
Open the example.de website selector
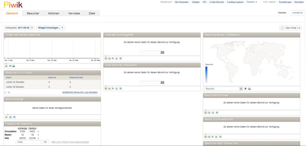click(298, 13)
